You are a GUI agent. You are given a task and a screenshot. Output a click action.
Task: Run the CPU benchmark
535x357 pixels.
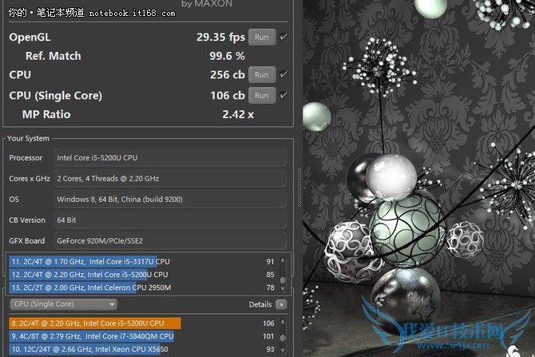click(x=262, y=75)
